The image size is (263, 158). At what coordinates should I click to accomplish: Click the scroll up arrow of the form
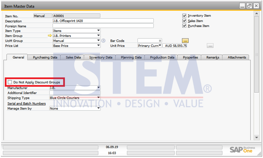click(256, 13)
